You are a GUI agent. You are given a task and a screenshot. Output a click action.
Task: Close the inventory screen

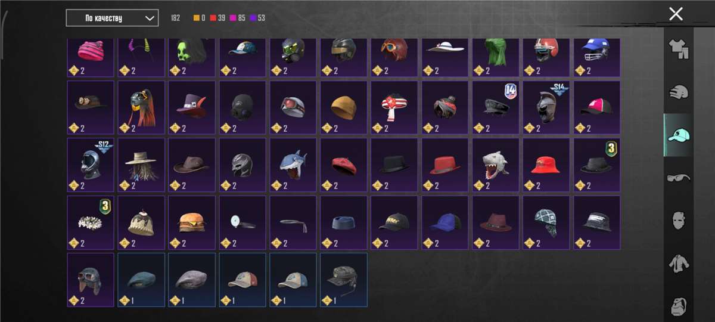[676, 14]
